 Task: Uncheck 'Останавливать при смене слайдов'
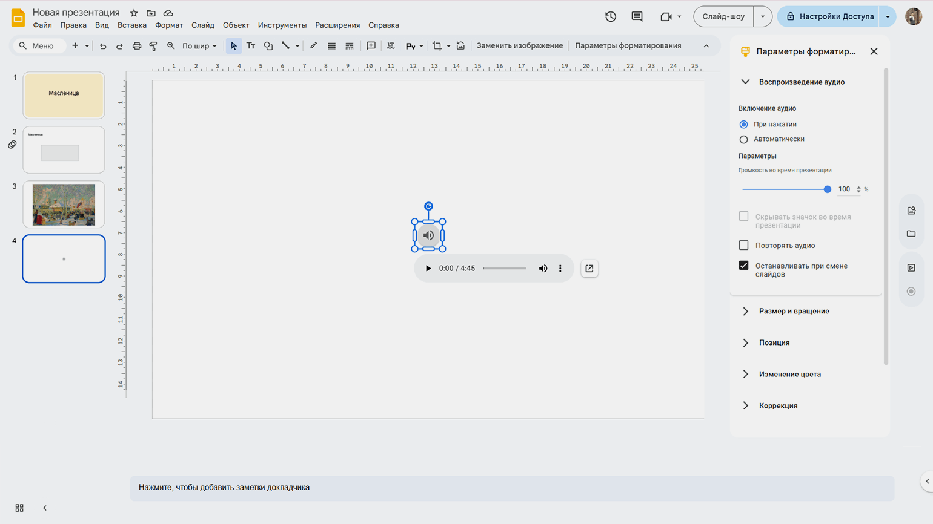coord(744,266)
